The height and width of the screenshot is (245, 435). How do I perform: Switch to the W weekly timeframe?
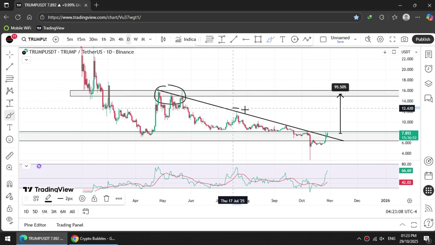136,39
